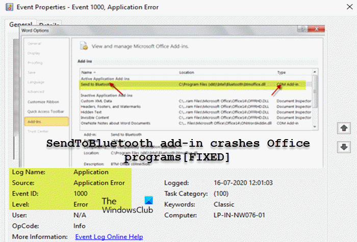This screenshot has height=242, width=357.
Task: Click the Task Category value (100)
Action: point(221,194)
